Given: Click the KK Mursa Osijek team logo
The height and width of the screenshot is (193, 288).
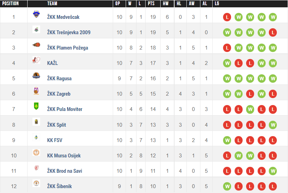Looking at the screenshot, I should click(36, 153).
